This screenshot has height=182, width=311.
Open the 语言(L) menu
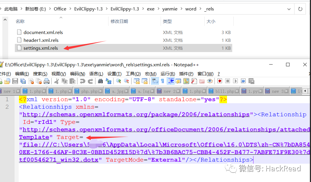click(x=96, y=74)
